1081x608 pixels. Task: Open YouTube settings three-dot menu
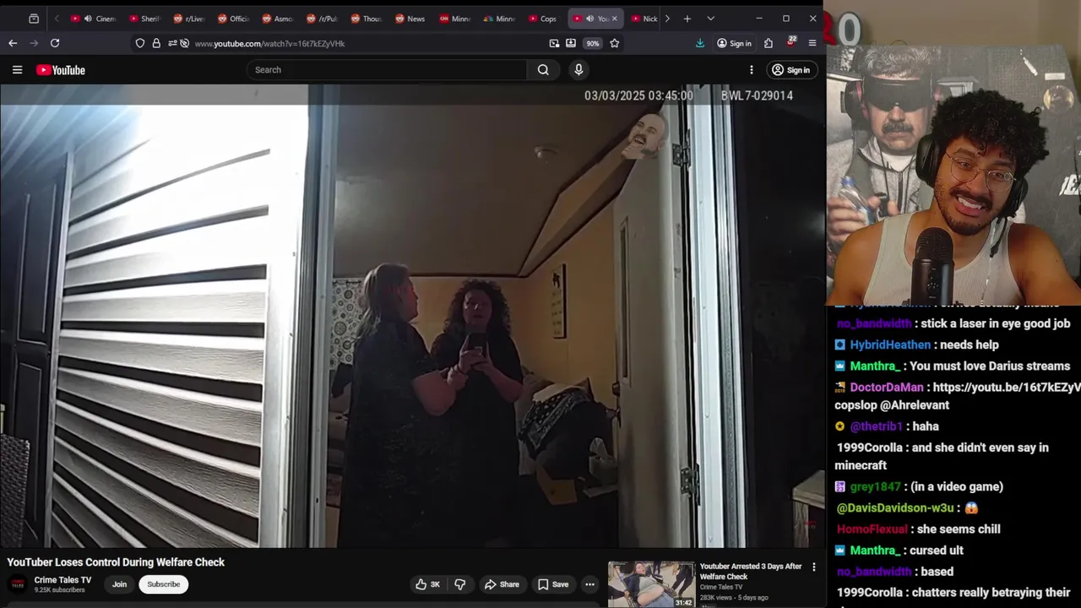(751, 70)
